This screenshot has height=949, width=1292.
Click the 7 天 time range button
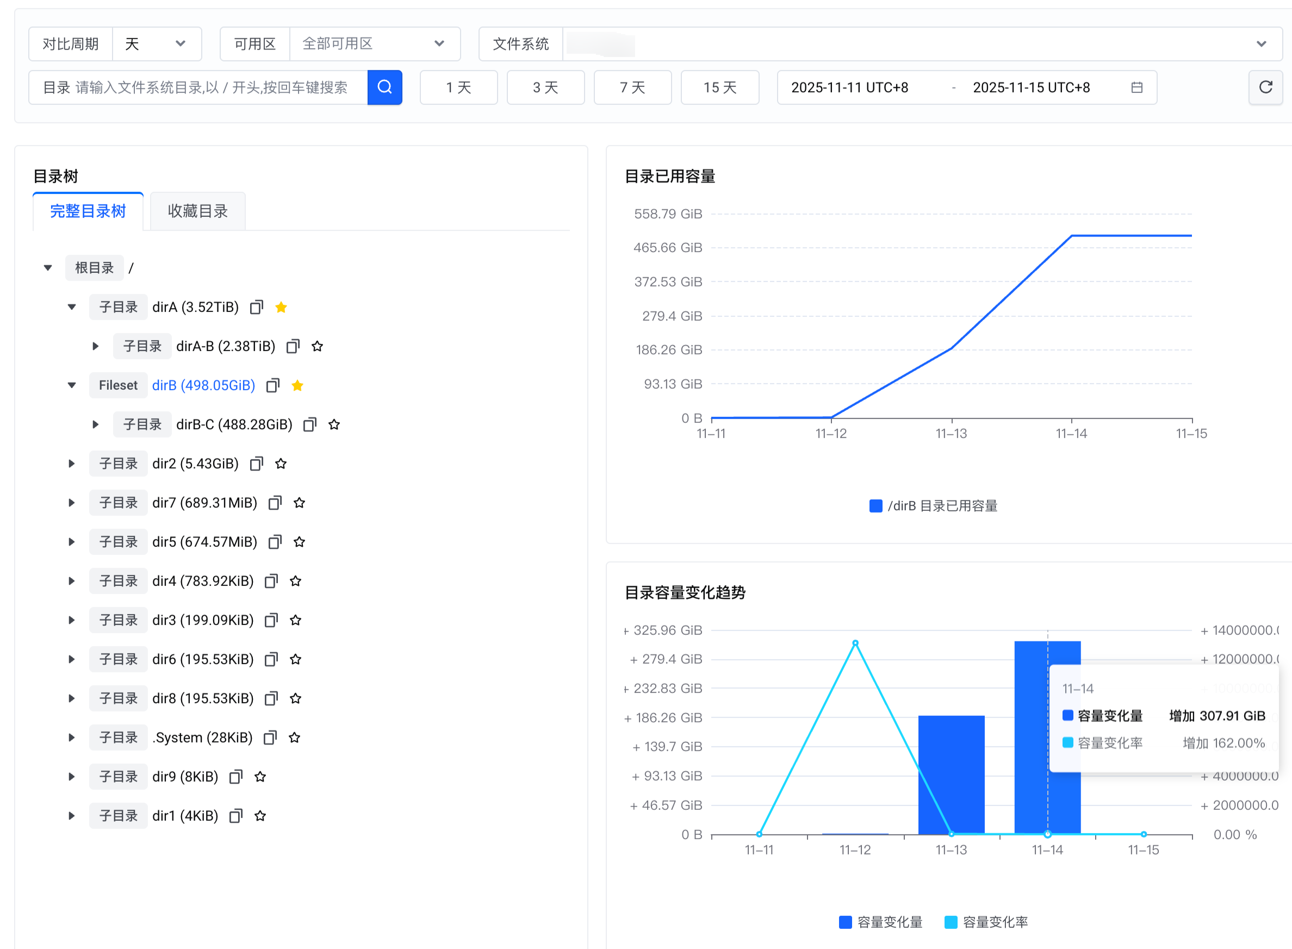coord(632,88)
